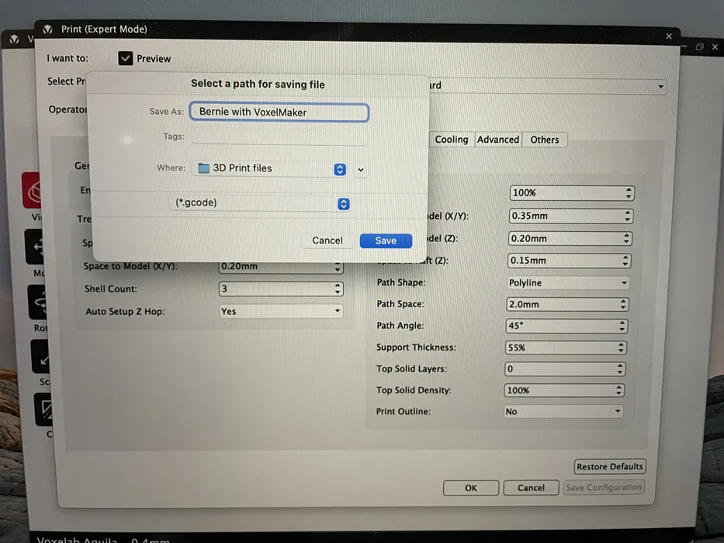Open the Where folder location popup
The image size is (724, 543).
point(340,169)
